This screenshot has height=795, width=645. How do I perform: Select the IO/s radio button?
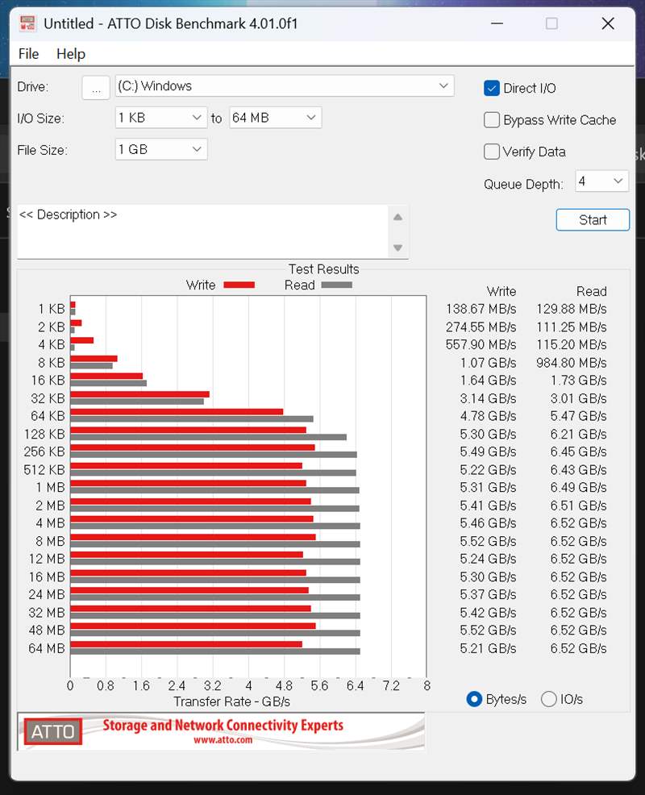click(549, 699)
